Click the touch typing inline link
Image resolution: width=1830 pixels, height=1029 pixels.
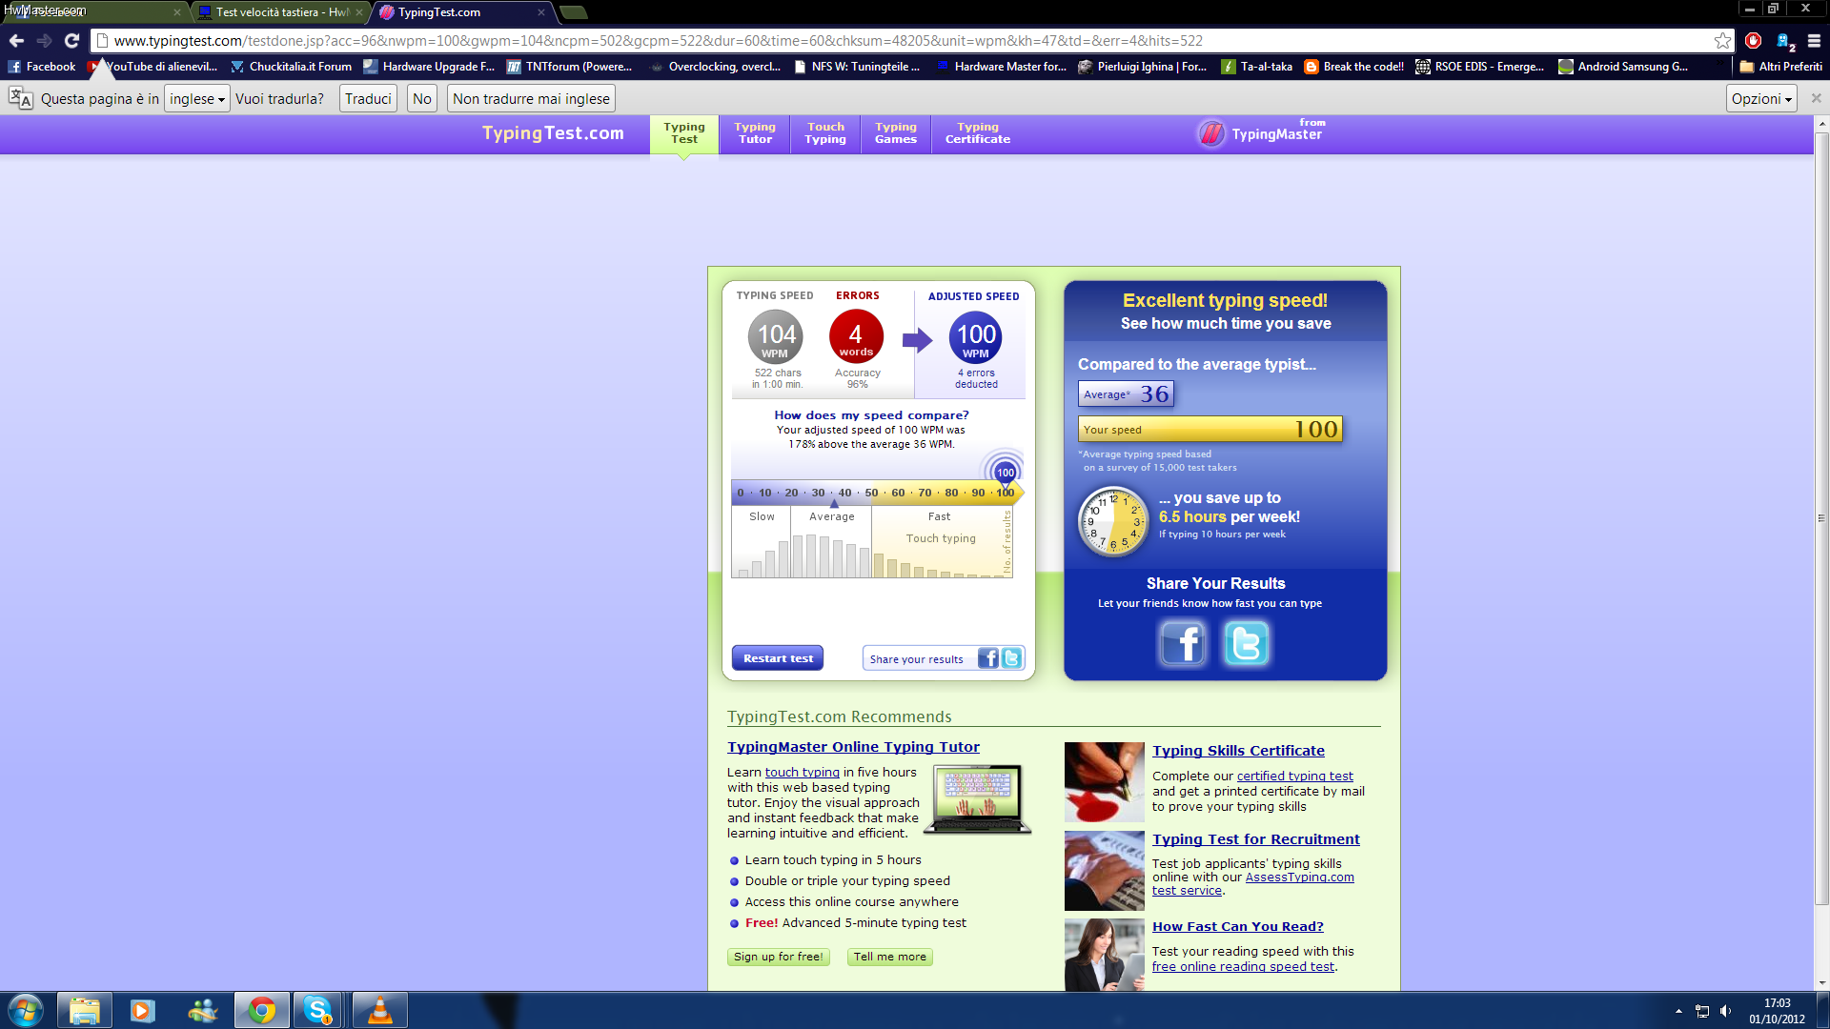803,773
